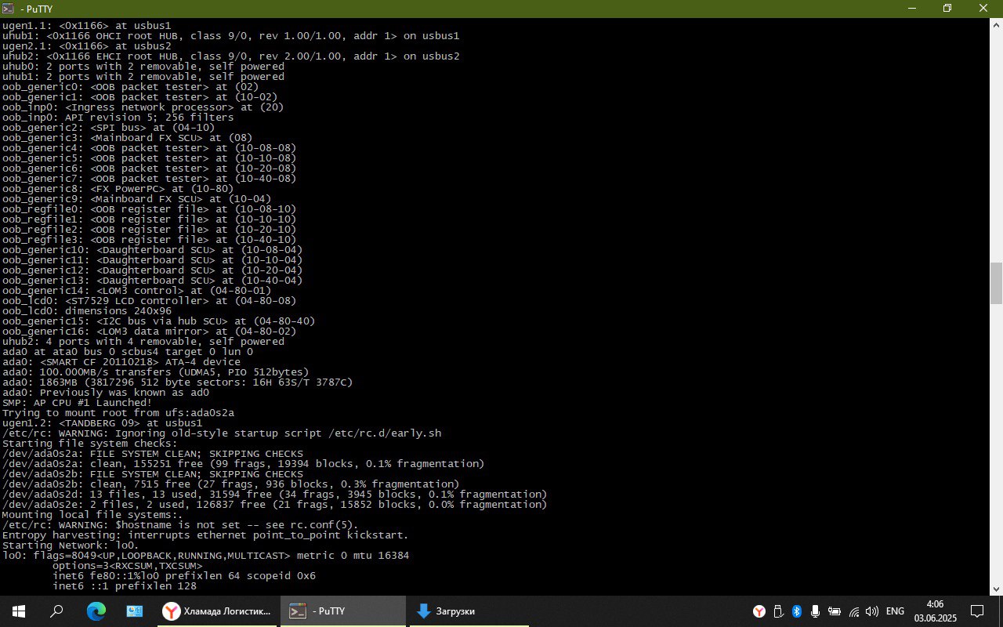Launch Microsoft Edge from the taskbar
Image resolution: width=1003 pixels, height=627 pixels.
pyautogui.click(x=96, y=611)
